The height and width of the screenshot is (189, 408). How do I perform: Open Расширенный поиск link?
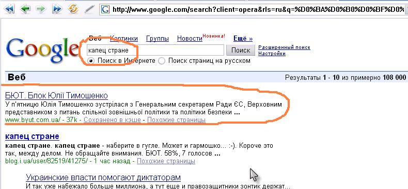(284, 47)
